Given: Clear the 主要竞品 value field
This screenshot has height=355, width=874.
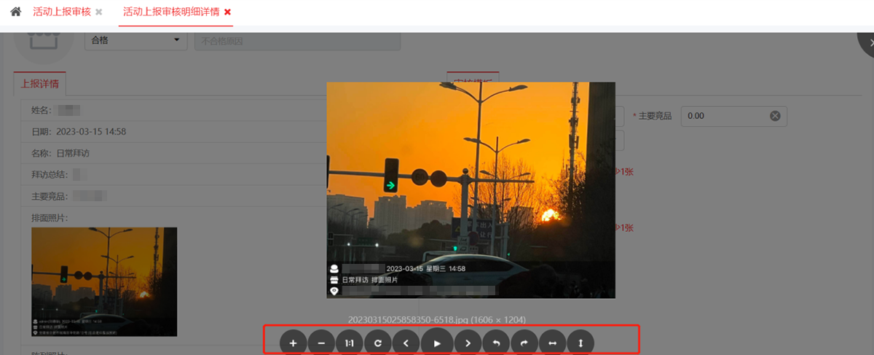Looking at the screenshot, I should [x=775, y=116].
